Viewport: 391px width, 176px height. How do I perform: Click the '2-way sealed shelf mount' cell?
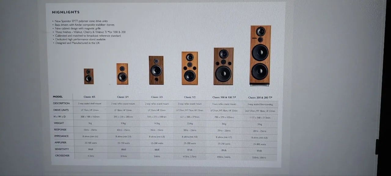[89, 104]
